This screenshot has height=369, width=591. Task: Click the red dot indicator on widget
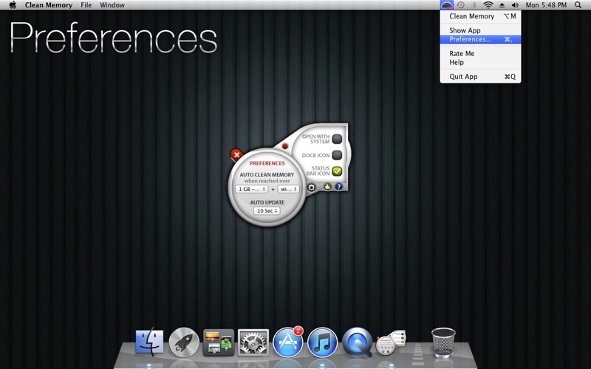(x=285, y=146)
